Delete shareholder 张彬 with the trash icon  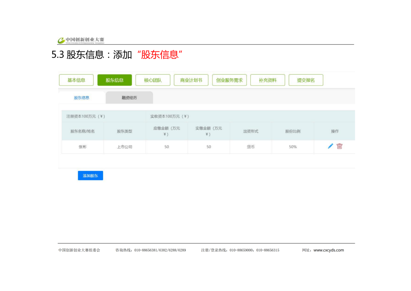coord(339,146)
